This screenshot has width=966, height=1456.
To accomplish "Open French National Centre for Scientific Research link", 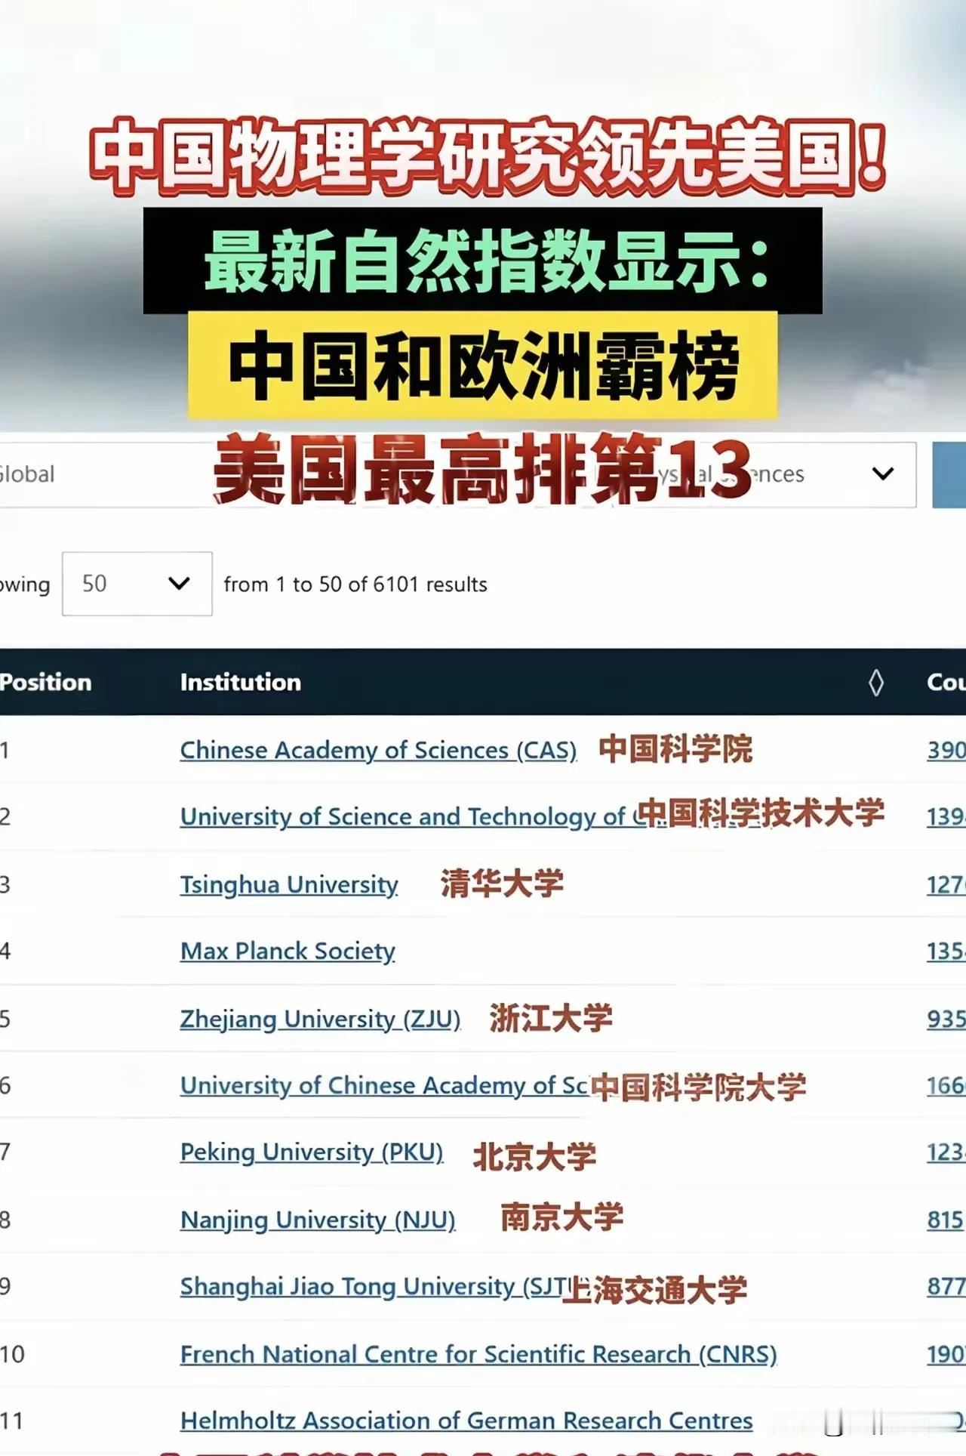I will click(x=478, y=1354).
